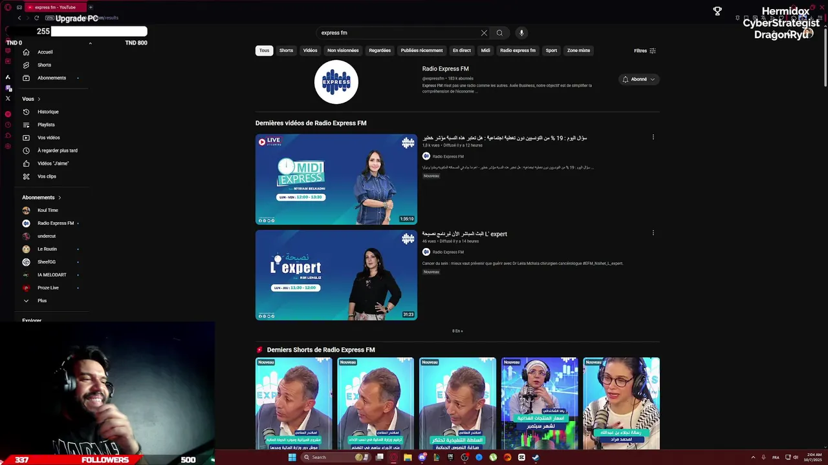This screenshot has height=465, width=828.
Task: Open the Filtres search filter panel
Action: coord(645,50)
